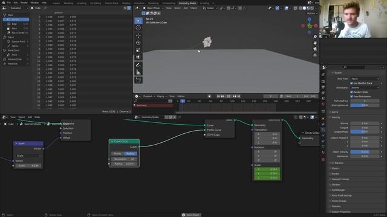Click the viewport Options button

tap(312, 13)
